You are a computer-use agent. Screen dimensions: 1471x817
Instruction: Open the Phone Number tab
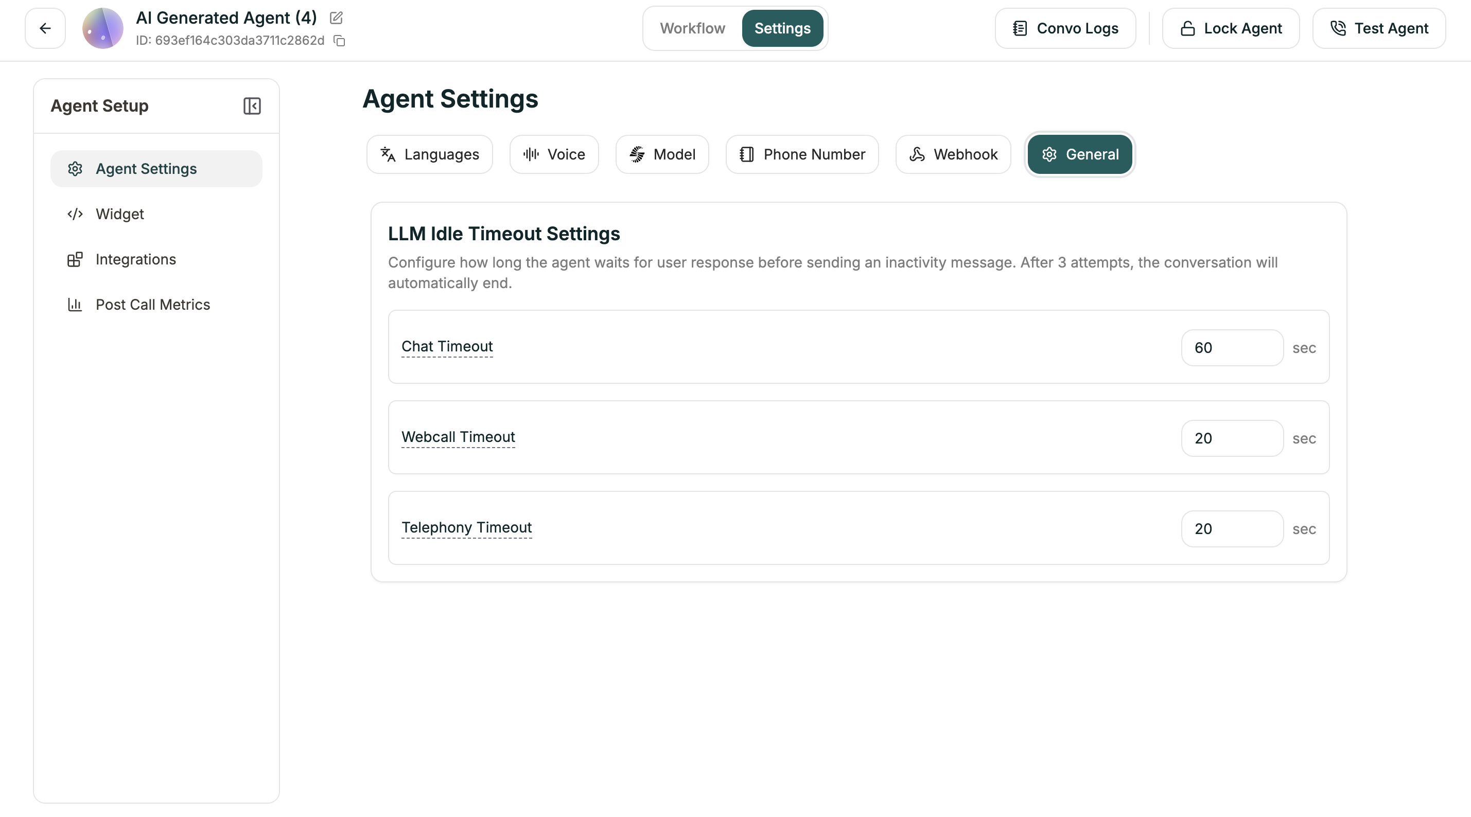(x=802, y=154)
